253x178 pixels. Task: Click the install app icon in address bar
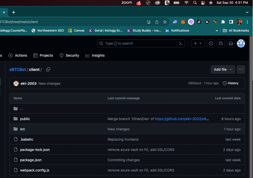point(149,22)
